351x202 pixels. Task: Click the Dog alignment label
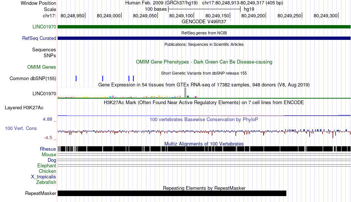tap(51, 160)
